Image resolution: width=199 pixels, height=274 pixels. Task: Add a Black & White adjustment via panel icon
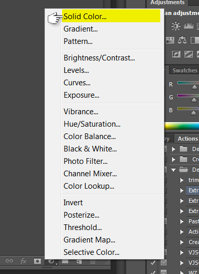click(194, 40)
